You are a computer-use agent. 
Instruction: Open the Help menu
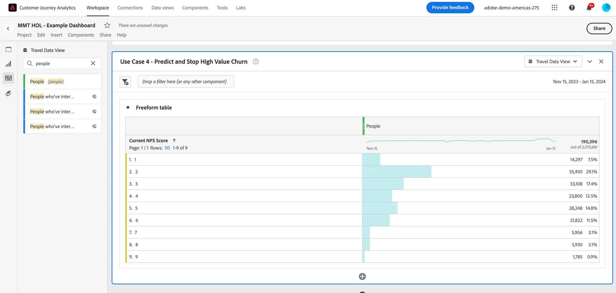[122, 35]
